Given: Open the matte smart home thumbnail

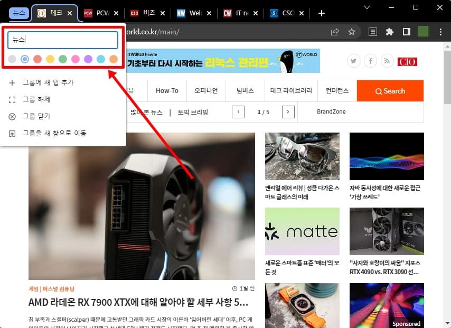Looking at the screenshot, I should pos(302,231).
